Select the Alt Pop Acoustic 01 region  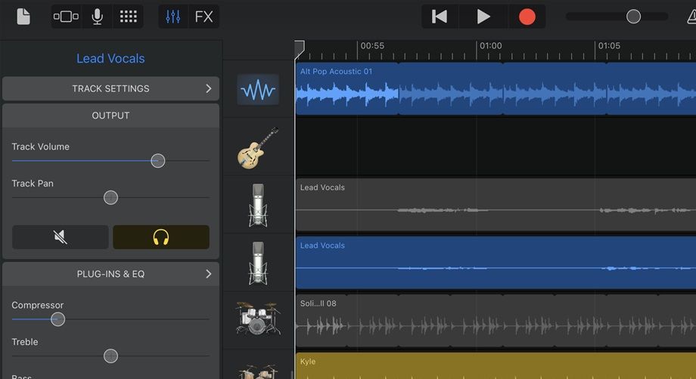point(496,88)
